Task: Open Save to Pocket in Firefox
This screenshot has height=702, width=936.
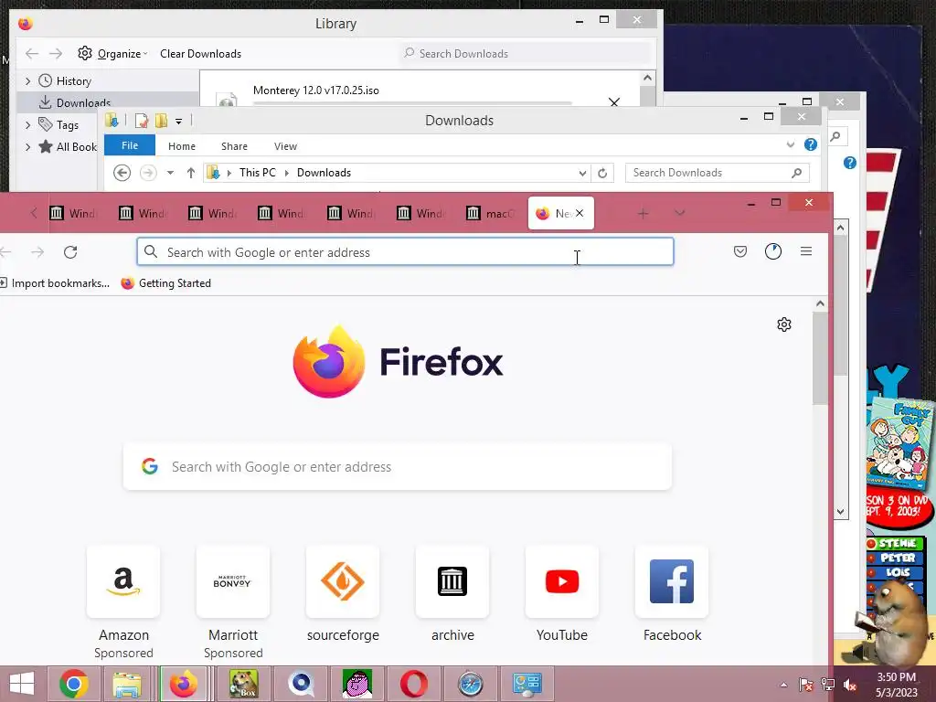Action: click(740, 251)
